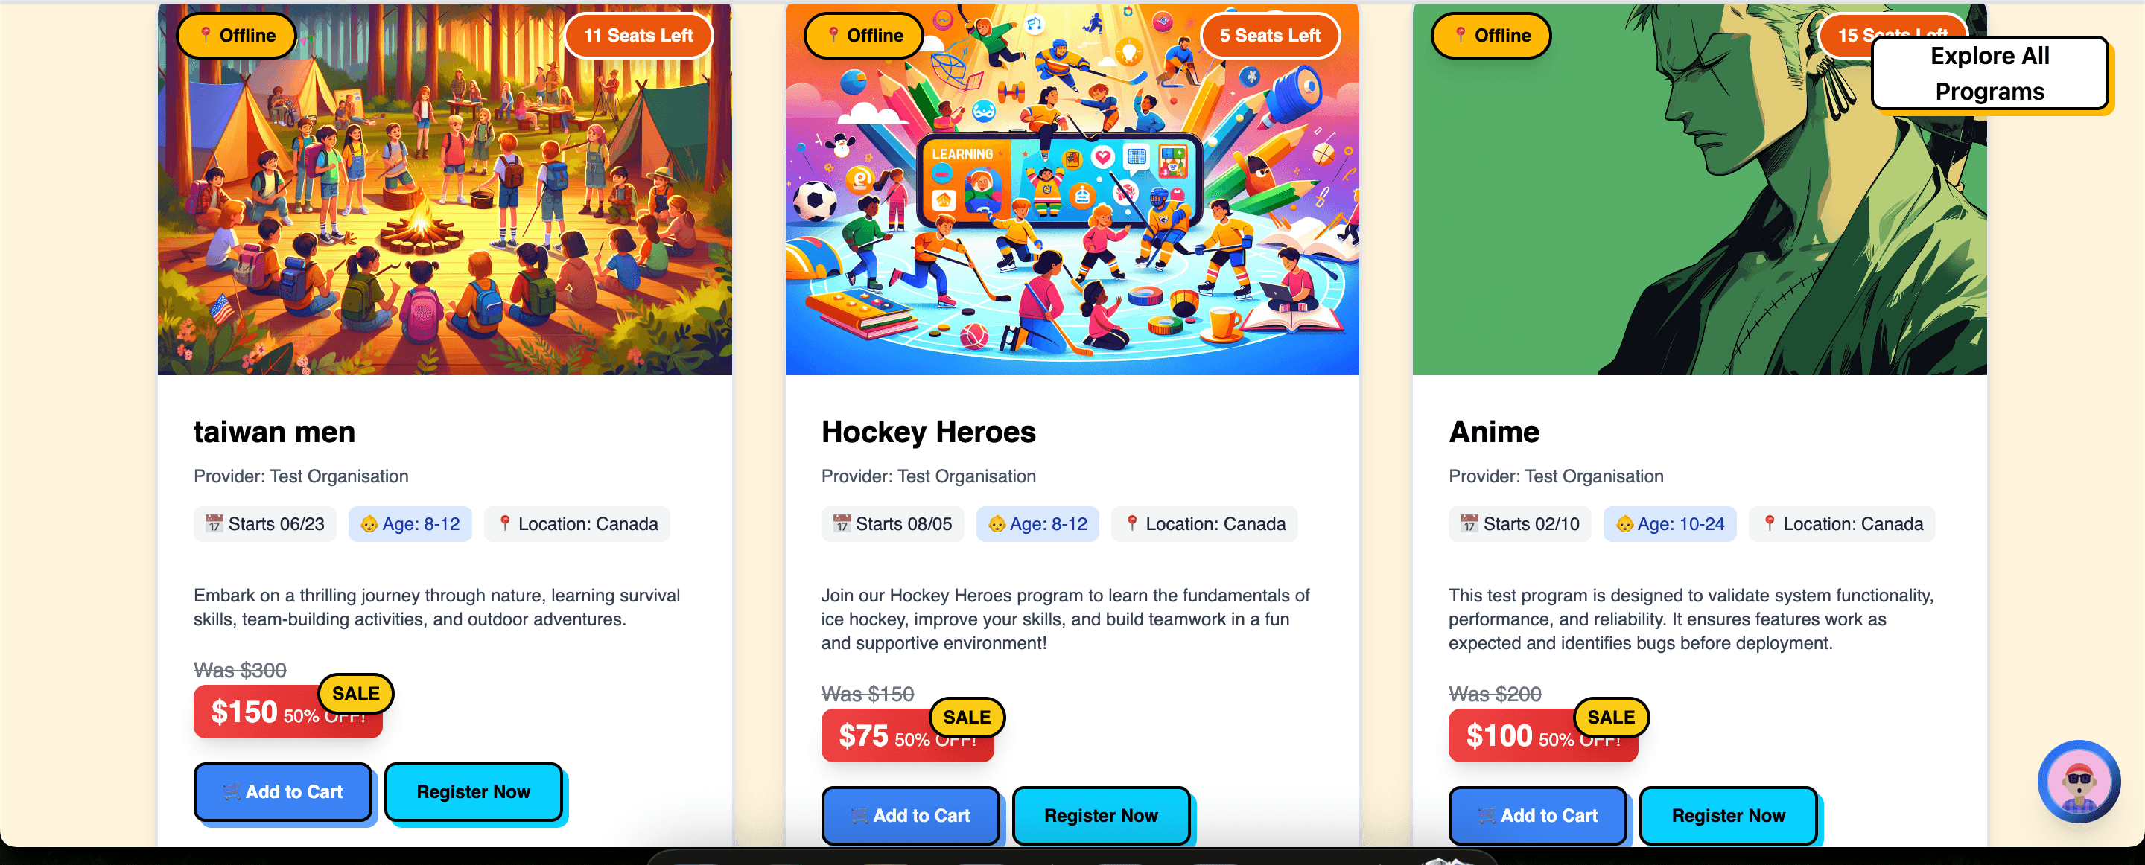
Task: Click cart icon on taiwan men Add to Cart
Action: [x=232, y=792]
